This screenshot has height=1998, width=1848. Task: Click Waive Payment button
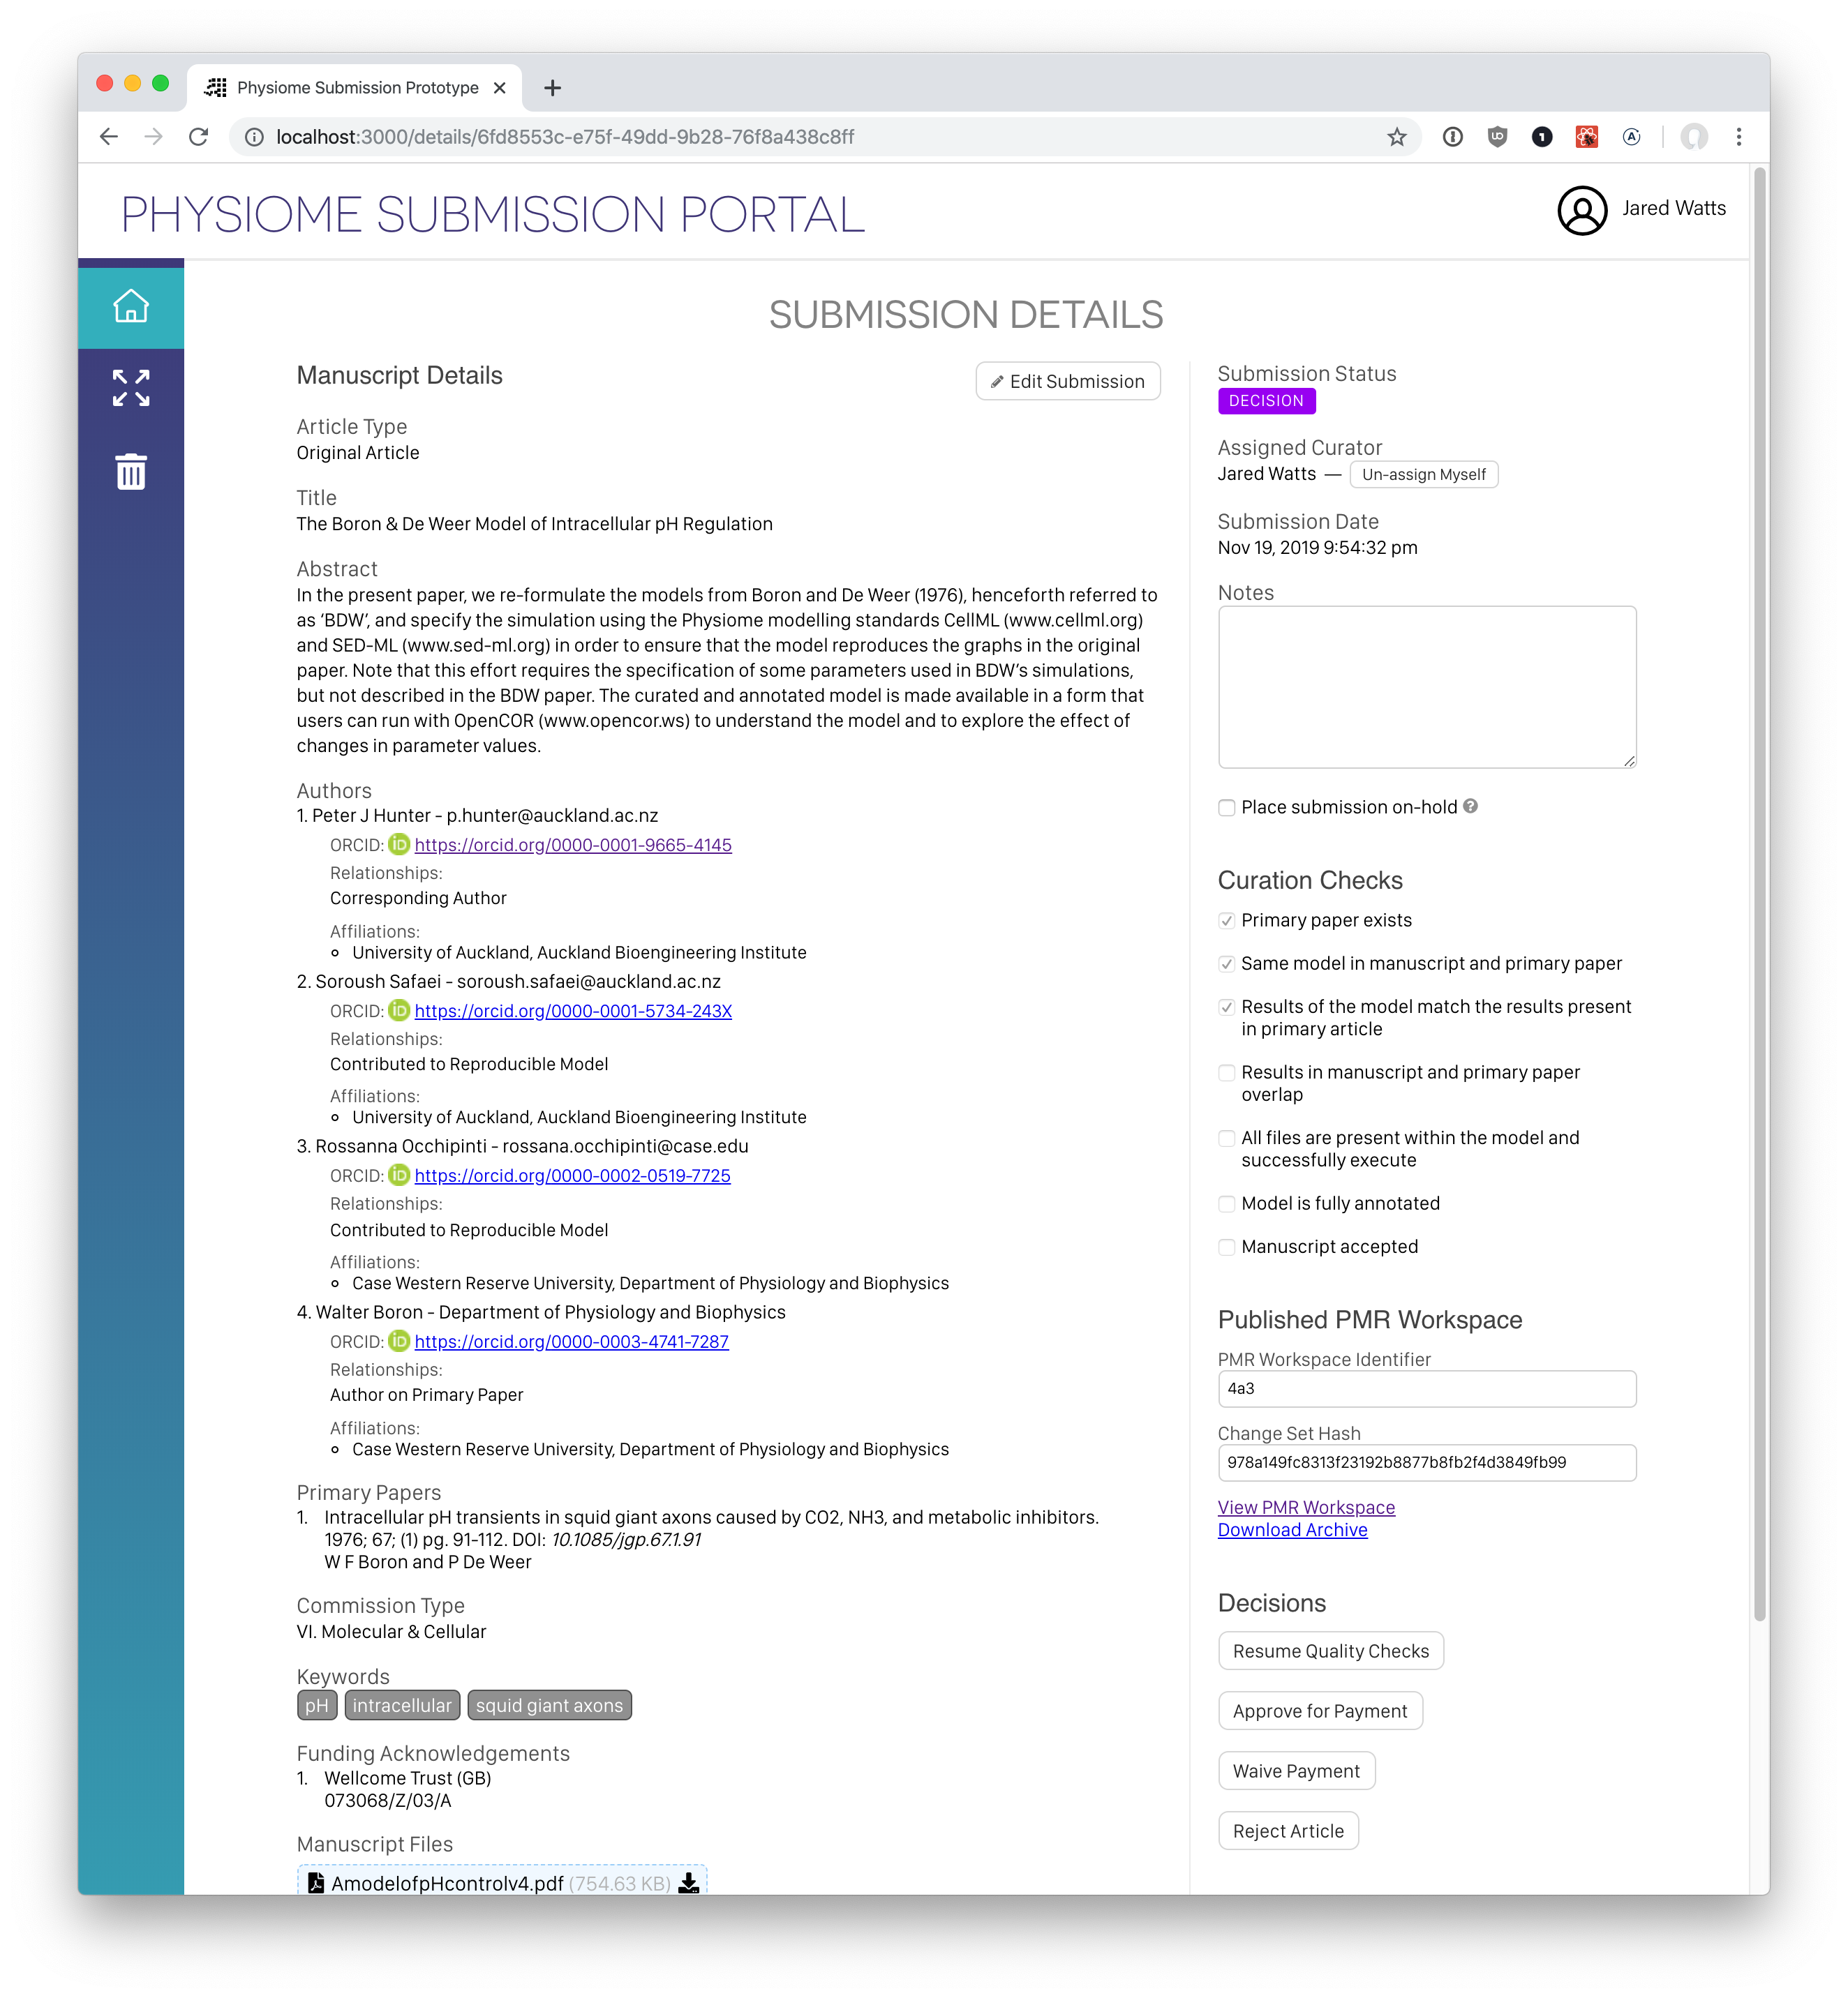(1296, 1771)
